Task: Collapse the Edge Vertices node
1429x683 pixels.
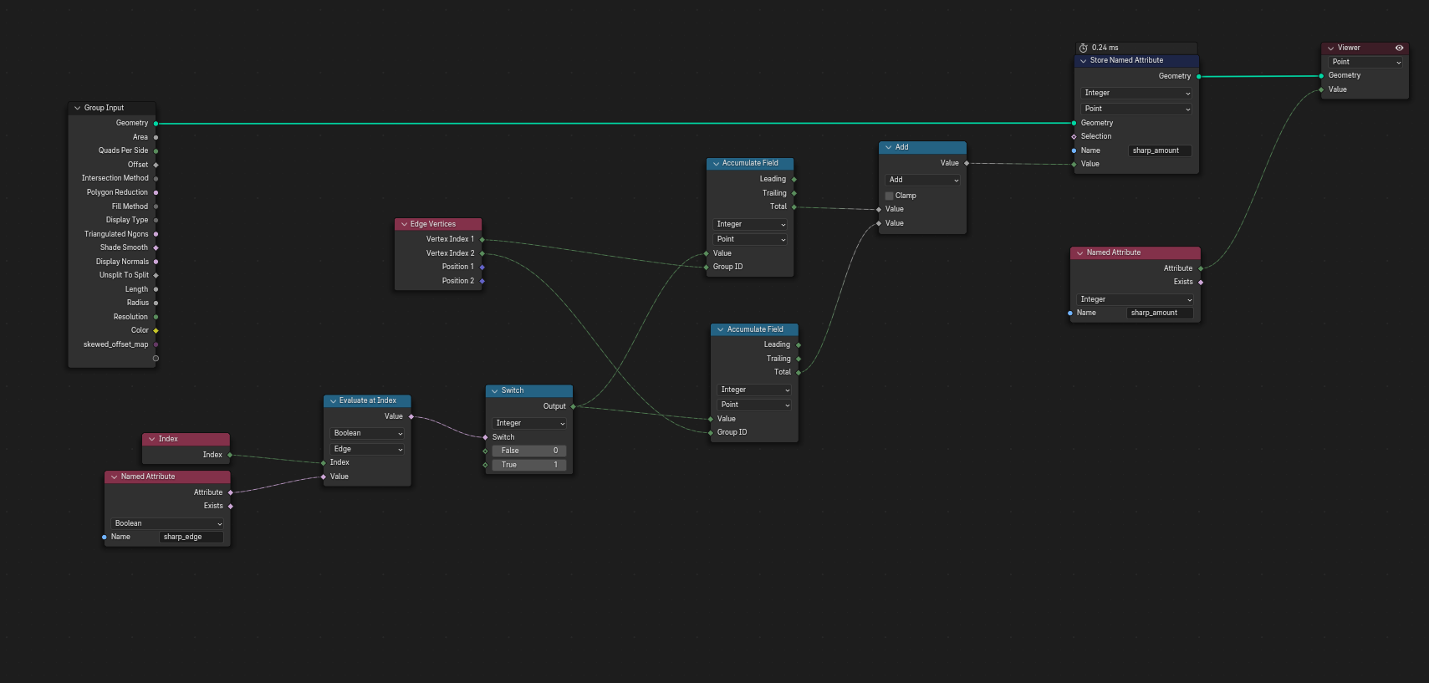Action: click(404, 224)
